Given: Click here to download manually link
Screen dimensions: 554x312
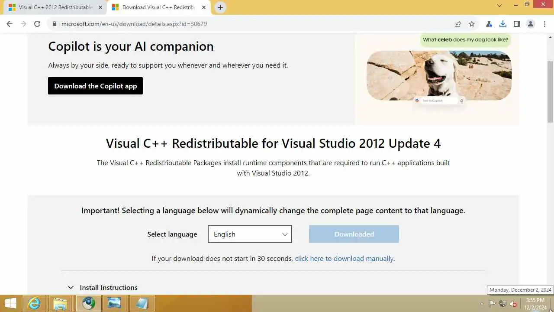Looking at the screenshot, I should (x=344, y=258).
